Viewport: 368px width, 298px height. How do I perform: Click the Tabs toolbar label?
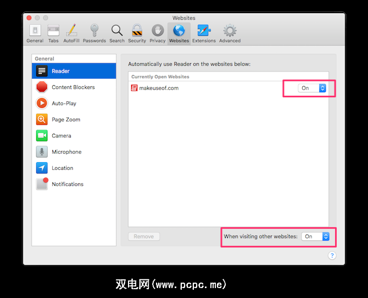[x=53, y=41]
